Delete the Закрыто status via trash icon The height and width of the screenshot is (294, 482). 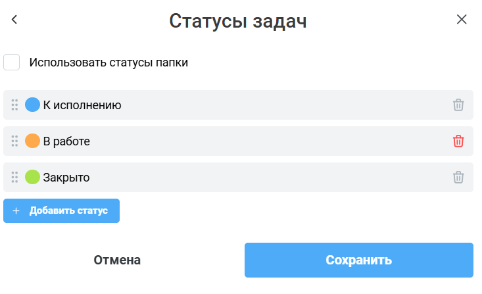click(458, 177)
